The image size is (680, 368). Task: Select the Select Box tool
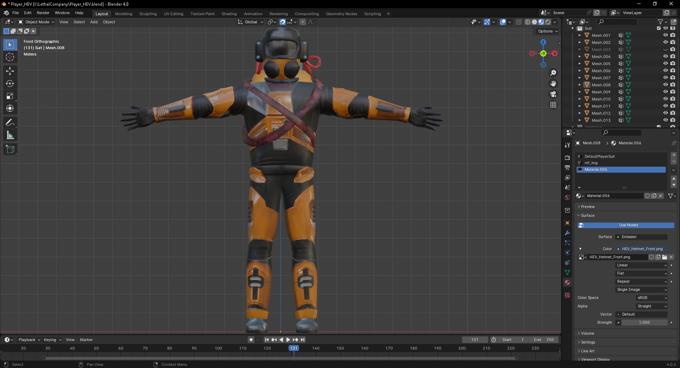[x=10, y=45]
